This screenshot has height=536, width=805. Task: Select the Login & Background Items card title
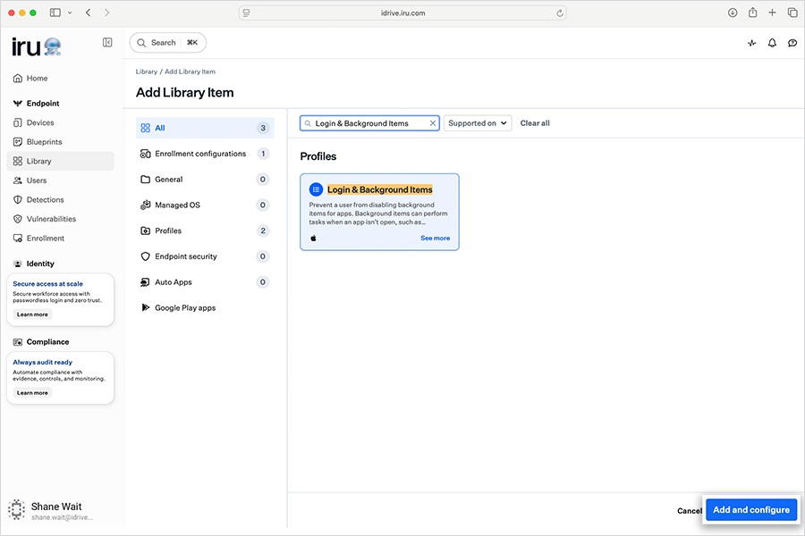[380, 189]
